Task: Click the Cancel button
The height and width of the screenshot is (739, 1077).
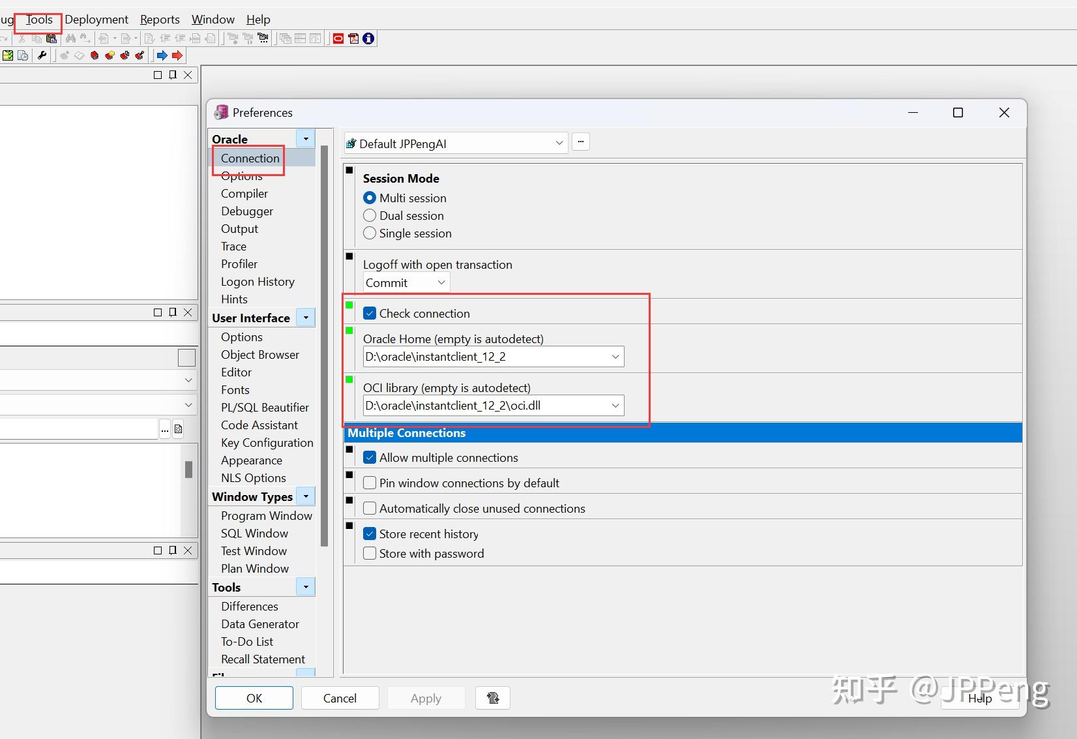Action: pos(339,698)
